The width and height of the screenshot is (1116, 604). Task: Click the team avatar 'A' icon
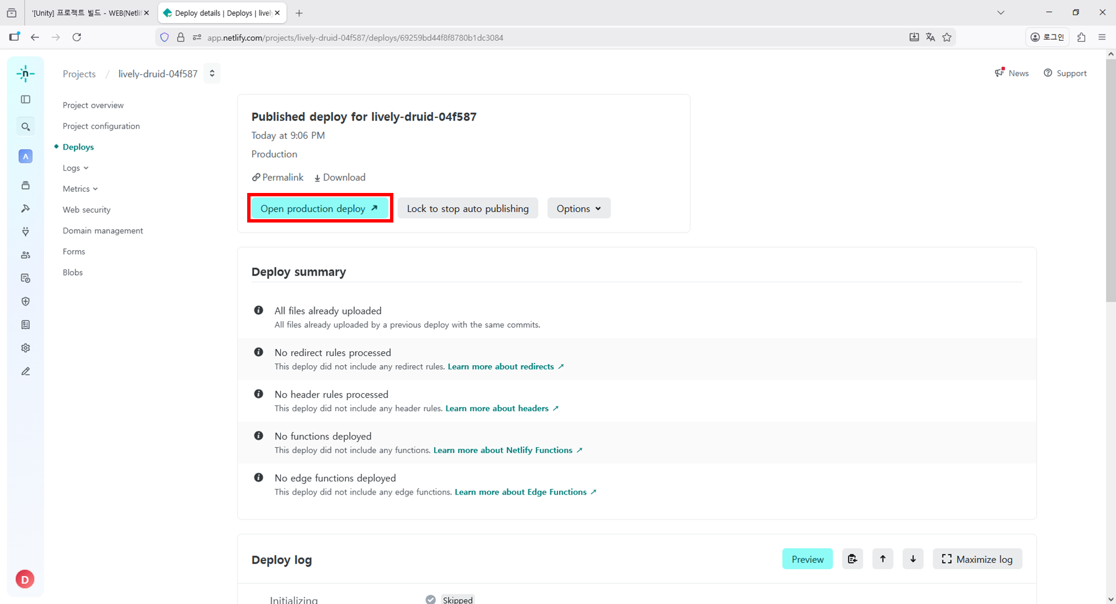[26, 157]
